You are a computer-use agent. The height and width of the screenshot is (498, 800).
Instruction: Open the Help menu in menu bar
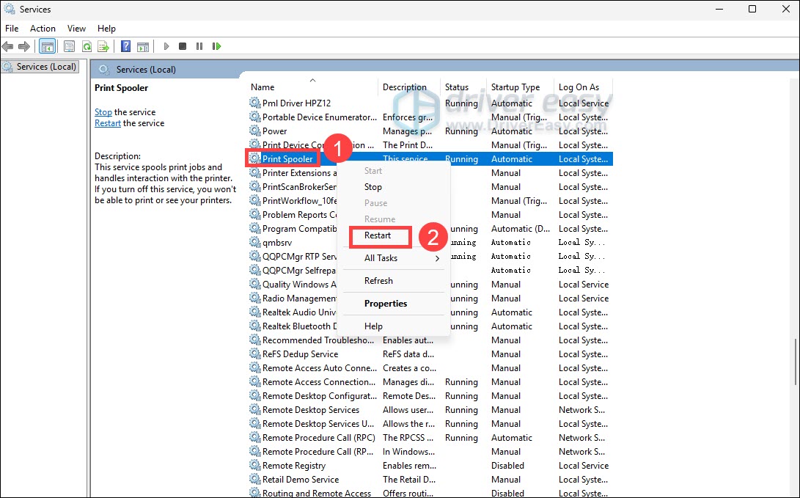[x=106, y=29]
